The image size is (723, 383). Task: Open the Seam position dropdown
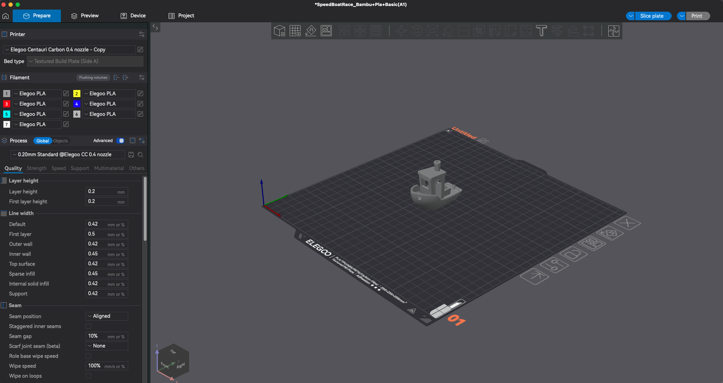[107, 316]
